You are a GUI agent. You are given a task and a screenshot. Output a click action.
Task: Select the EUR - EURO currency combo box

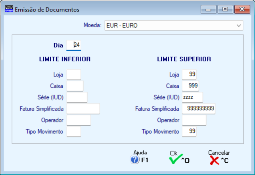171,26
